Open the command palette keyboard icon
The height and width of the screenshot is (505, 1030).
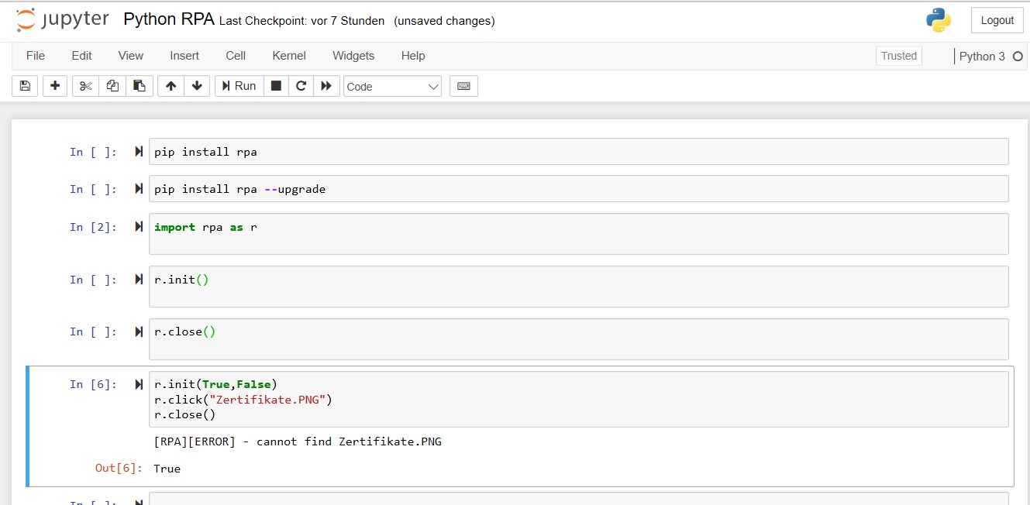tap(463, 86)
